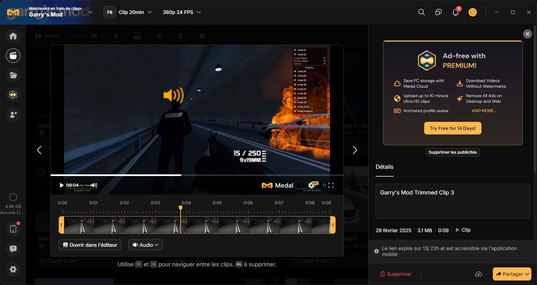Click Supprimer to delete clip

coord(396,274)
